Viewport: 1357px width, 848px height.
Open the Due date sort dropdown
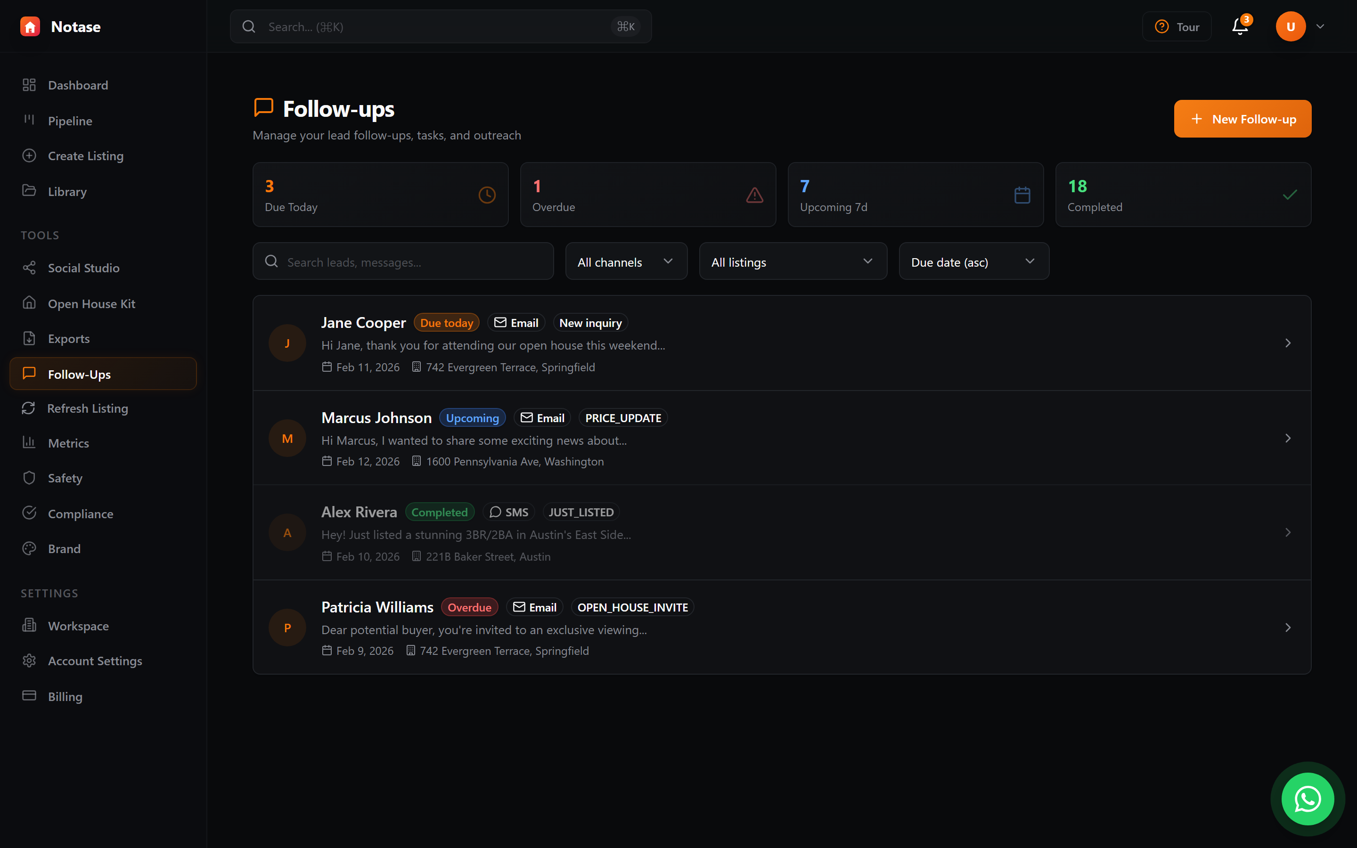pos(973,261)
